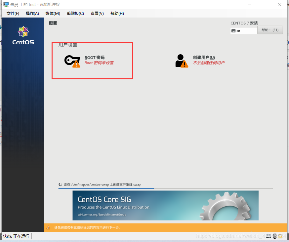Image resolution: width=289 pixels, height=242 pixels.
Task: Click 'Root 密码未设置' warning text
Action: [x=99, y=63]
